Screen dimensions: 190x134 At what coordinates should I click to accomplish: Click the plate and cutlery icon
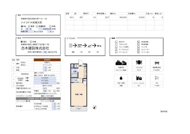click(x=139, y=62)
